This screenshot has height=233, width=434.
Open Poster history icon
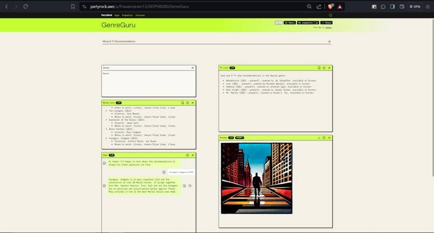pos(324,137)
